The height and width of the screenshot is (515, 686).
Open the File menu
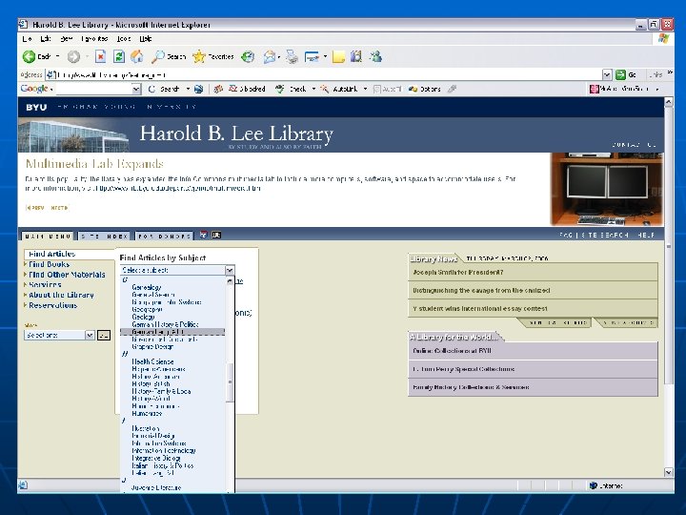(x=27, y=39)
